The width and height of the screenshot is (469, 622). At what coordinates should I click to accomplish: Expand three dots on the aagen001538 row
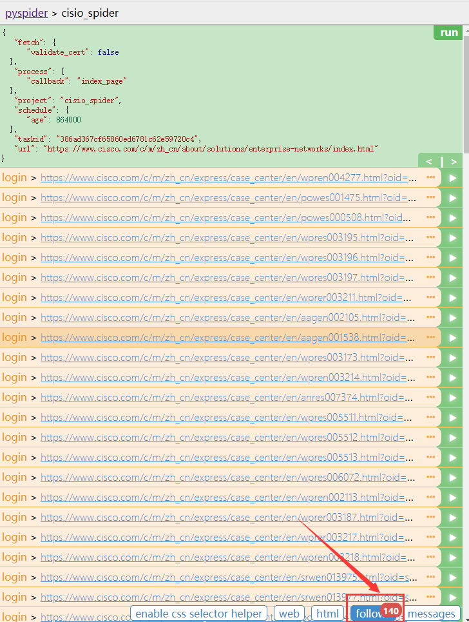pyautogui.click(x=430, y=337)
